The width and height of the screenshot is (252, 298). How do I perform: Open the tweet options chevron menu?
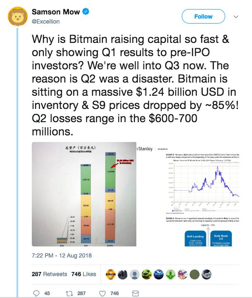(x=236, y=17)
